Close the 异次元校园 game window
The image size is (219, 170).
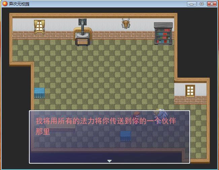(x=212, y=4)
